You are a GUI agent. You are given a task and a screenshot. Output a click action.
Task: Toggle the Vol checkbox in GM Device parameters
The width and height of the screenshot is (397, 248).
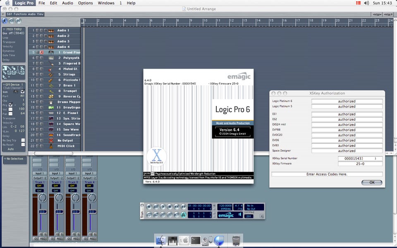[x=10, y=109]
